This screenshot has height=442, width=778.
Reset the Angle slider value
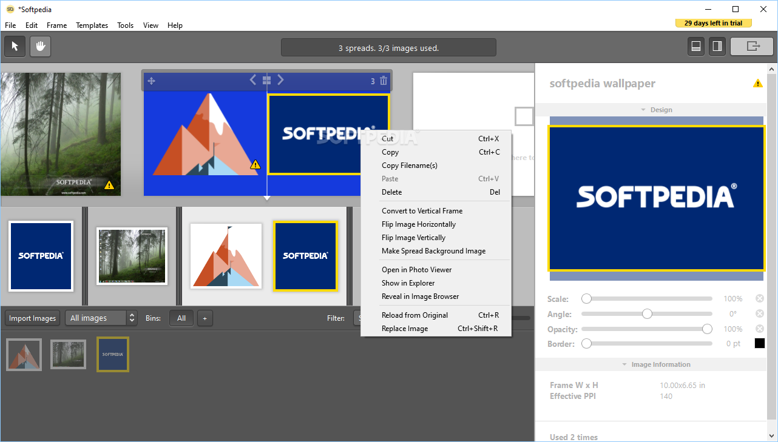pos(760,313)
